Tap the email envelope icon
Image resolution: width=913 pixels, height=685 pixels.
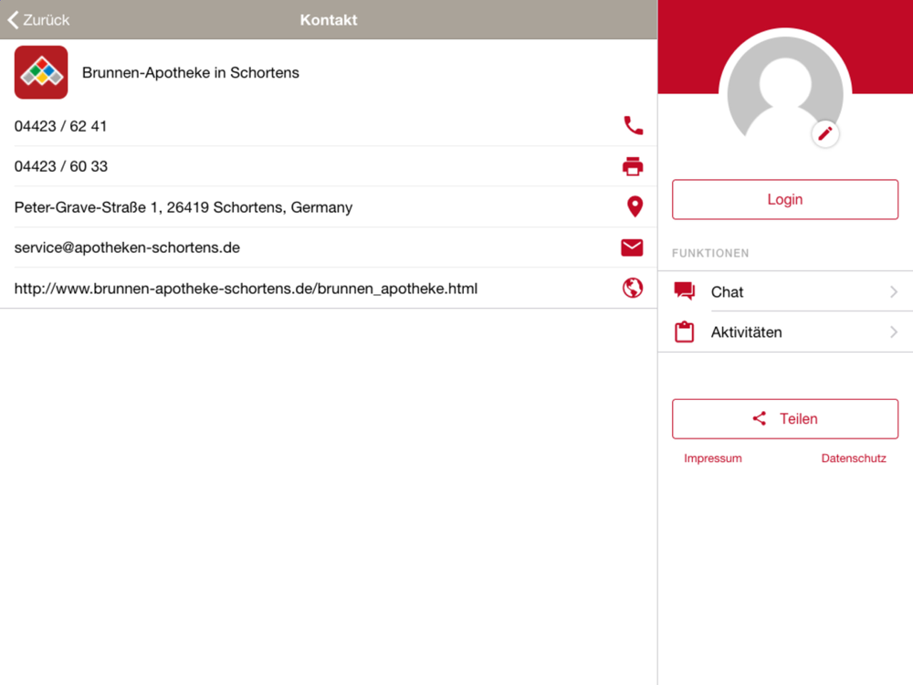point(632,248)
